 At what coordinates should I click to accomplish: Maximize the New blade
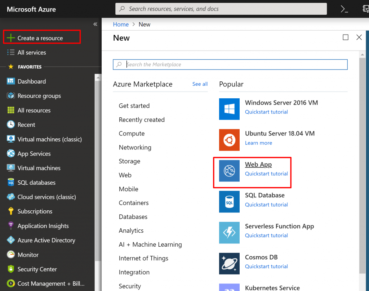coord(346,37)
